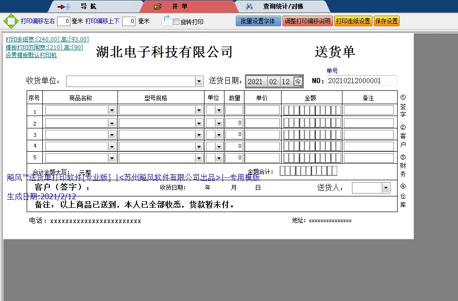458x301 pixels.
Task: Expand the 收货单位 dropdown
Action: click(x=199, y=82)
